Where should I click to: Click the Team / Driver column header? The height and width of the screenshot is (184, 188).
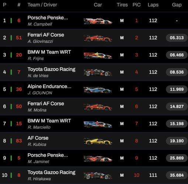tap(42, 5)
